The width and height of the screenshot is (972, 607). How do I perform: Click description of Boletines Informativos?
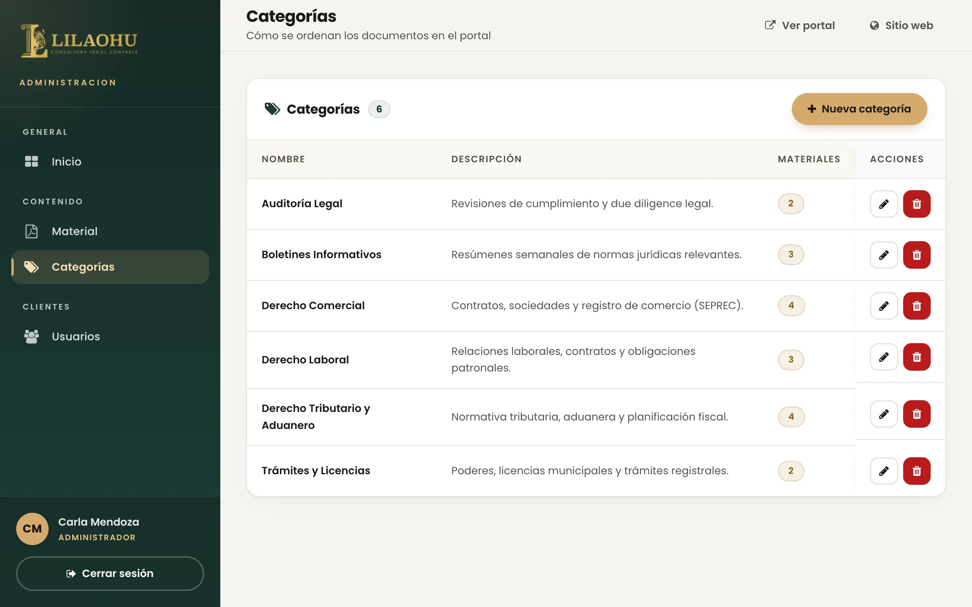pyautogui.click(x=596, y=255)
